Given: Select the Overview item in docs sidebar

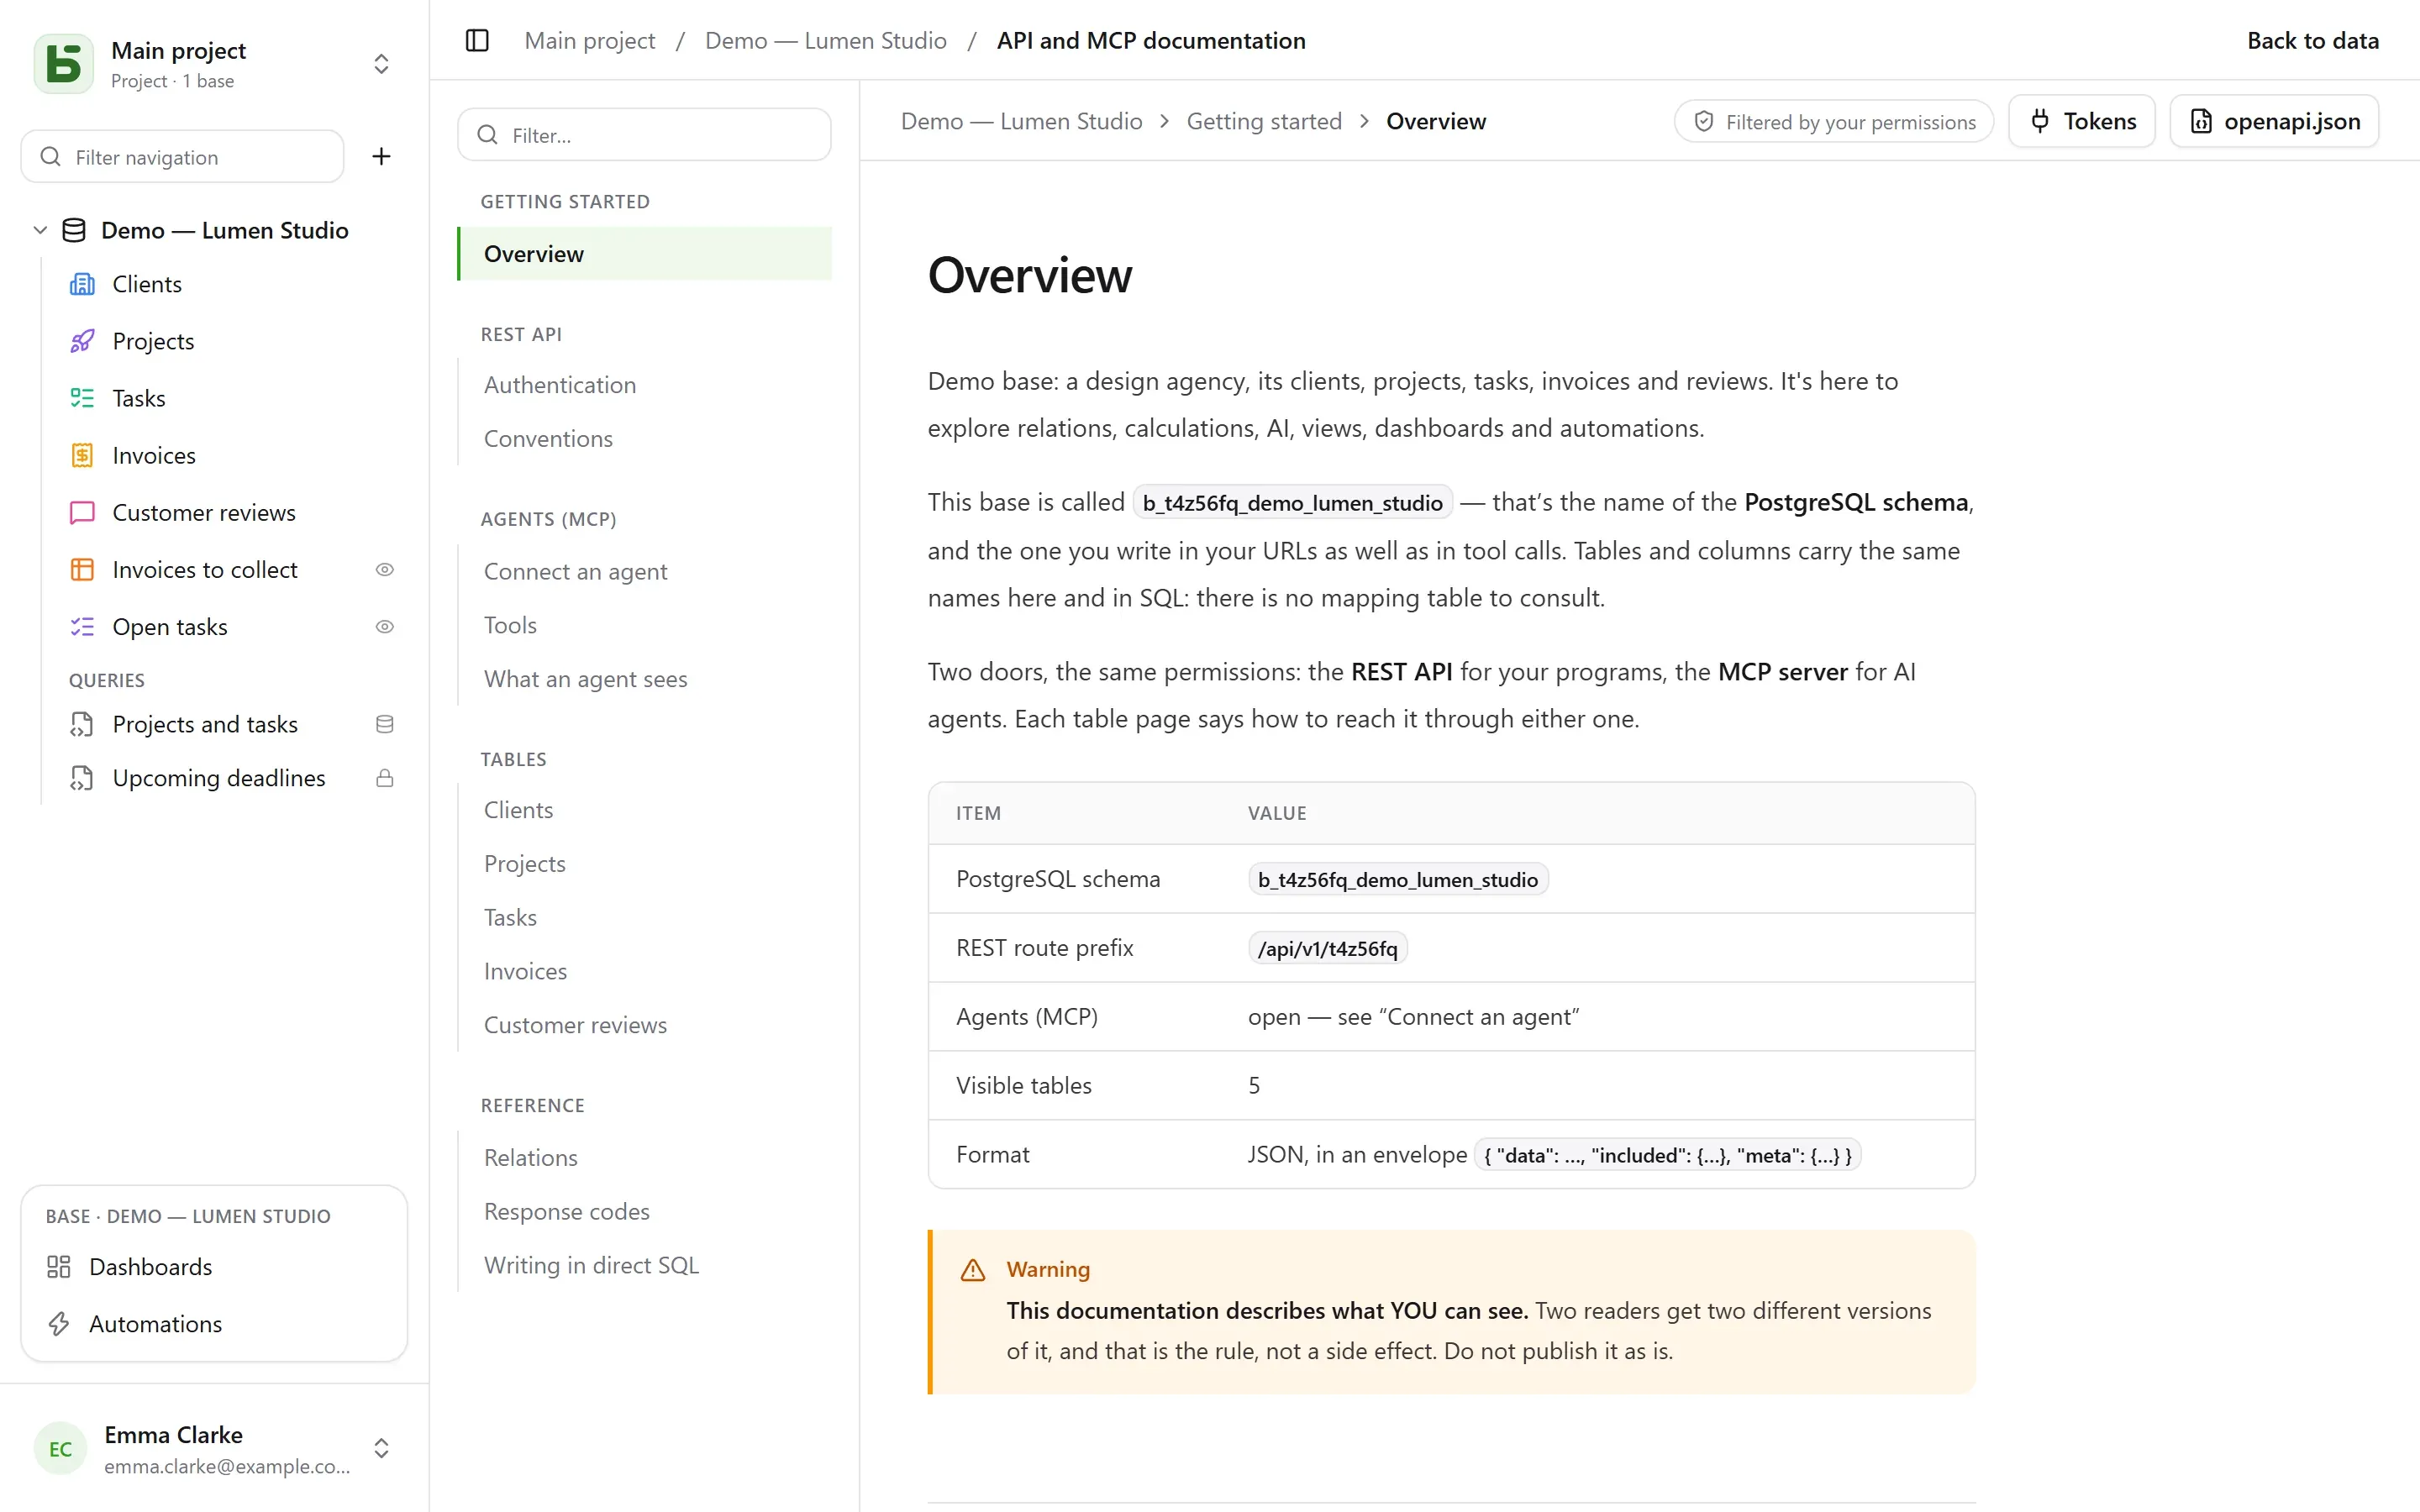Looking at the screenshot, I should pos(645,254).
